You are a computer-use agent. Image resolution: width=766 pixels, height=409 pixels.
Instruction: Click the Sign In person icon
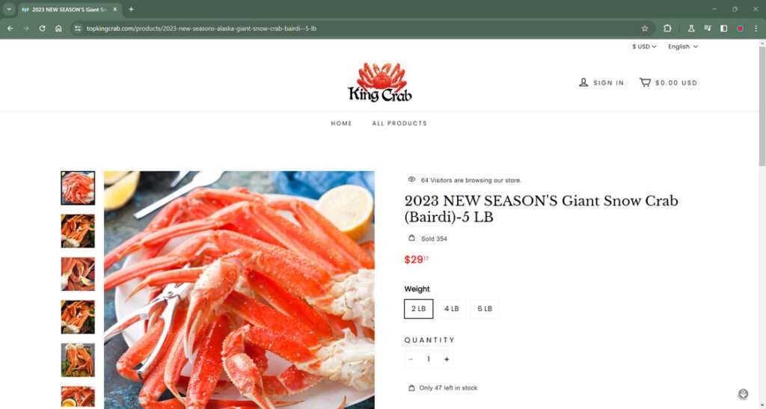pyautogui.click(x=583, y=82)
